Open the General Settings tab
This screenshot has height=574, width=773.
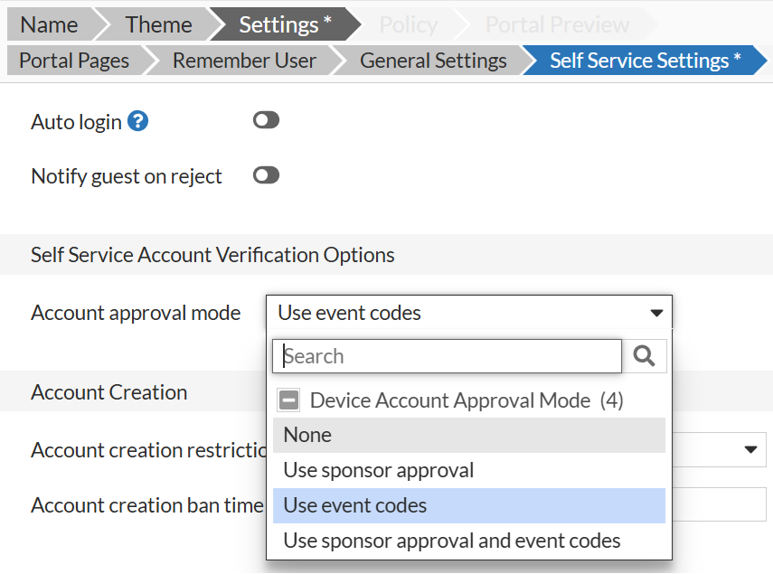point(433,60)
